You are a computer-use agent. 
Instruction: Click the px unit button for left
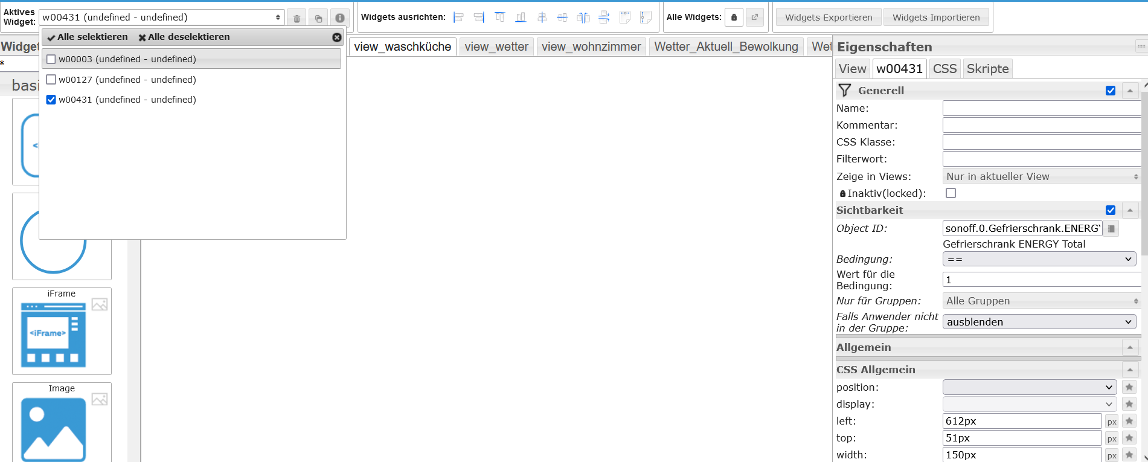[1112, 422]
